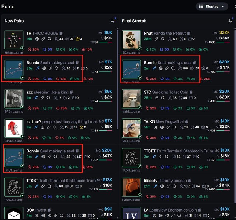Open Telegram icon on BOX Invest row
Viewport: 236px width, 220px height.
(x=49, y=216)
